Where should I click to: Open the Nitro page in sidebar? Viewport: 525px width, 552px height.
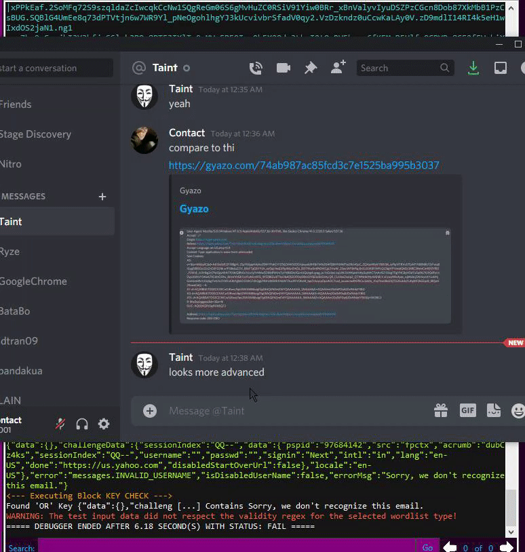(x=56, y=164)
